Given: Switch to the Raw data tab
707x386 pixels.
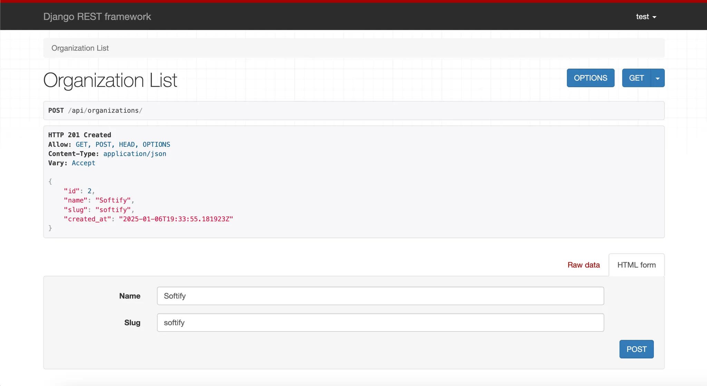Looking at the screenshot, I should (x=583, y=265).
